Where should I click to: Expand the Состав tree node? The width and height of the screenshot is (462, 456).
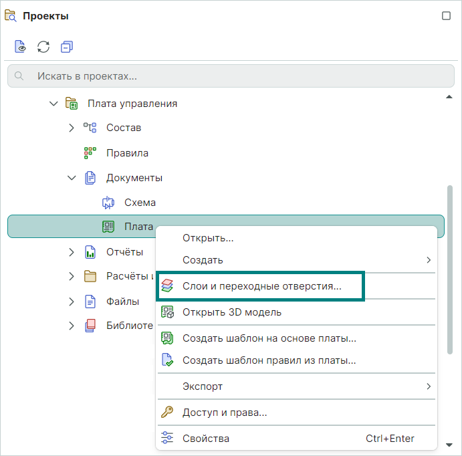click(72, 128)
